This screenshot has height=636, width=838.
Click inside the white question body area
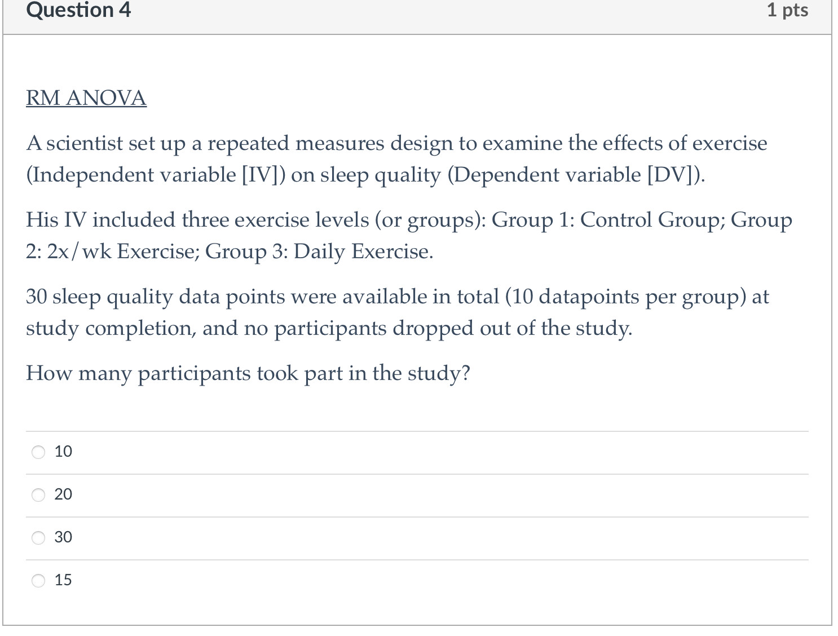point(419,406)
